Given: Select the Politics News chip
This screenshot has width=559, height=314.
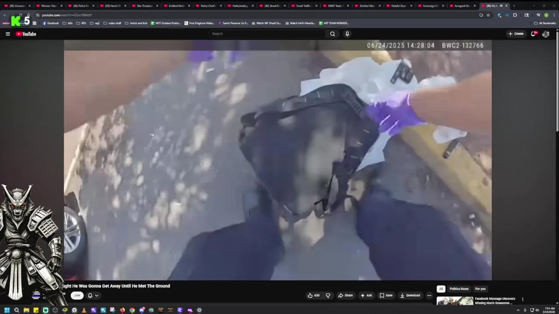Looking at the screenshot, I should [459, 289].
